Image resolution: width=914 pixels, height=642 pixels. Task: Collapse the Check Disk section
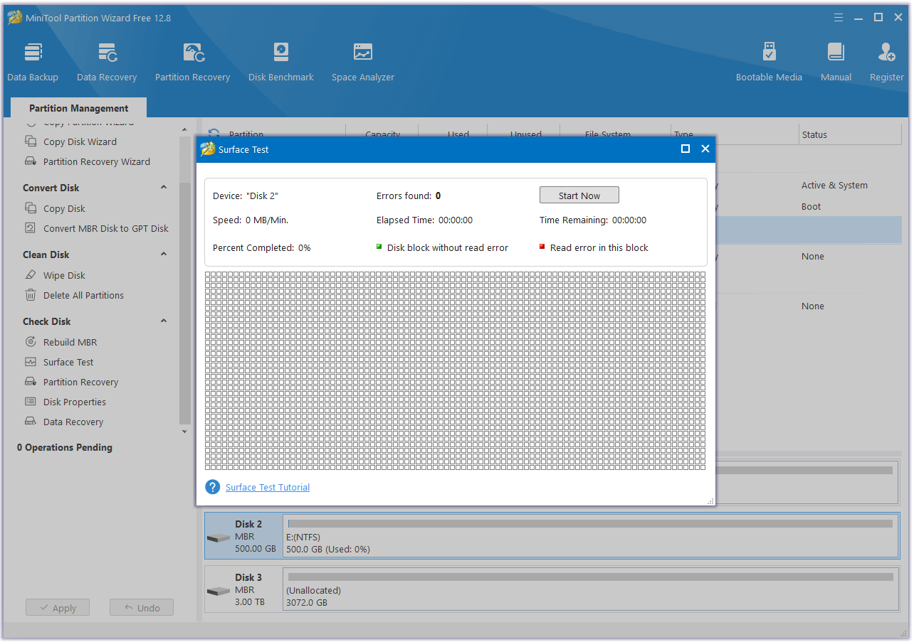tap(164, 321)
